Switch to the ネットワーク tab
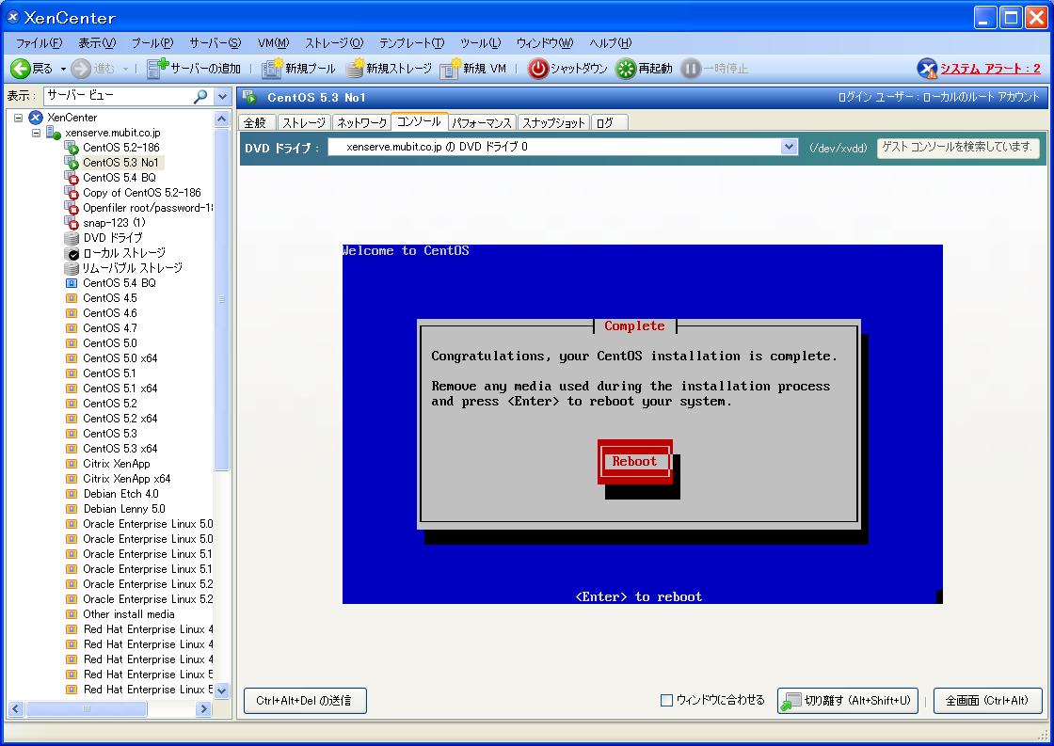Viewport: 1054px width, 746px height. [361, 122]
